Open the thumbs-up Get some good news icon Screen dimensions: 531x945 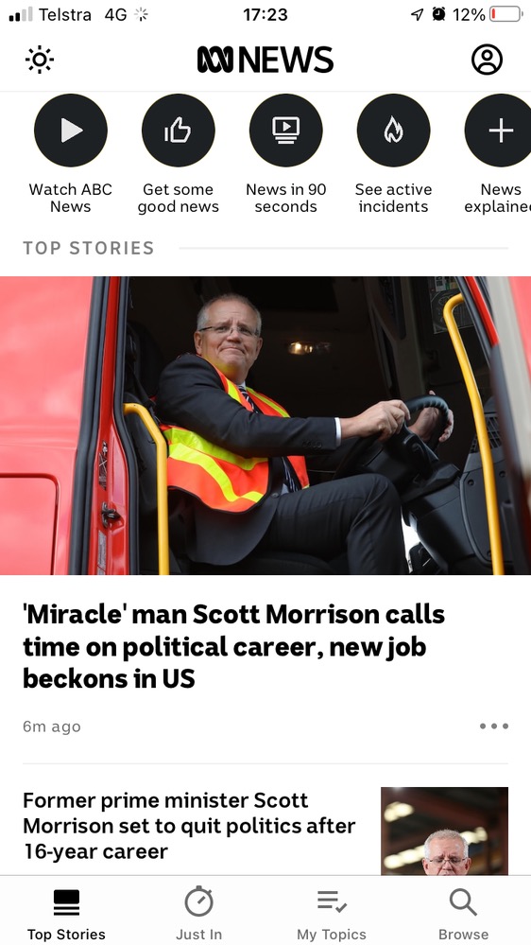[x=179, y=131]
